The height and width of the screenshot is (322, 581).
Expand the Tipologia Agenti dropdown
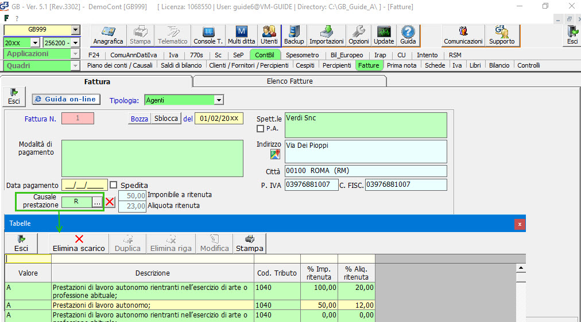pos(218,100)
